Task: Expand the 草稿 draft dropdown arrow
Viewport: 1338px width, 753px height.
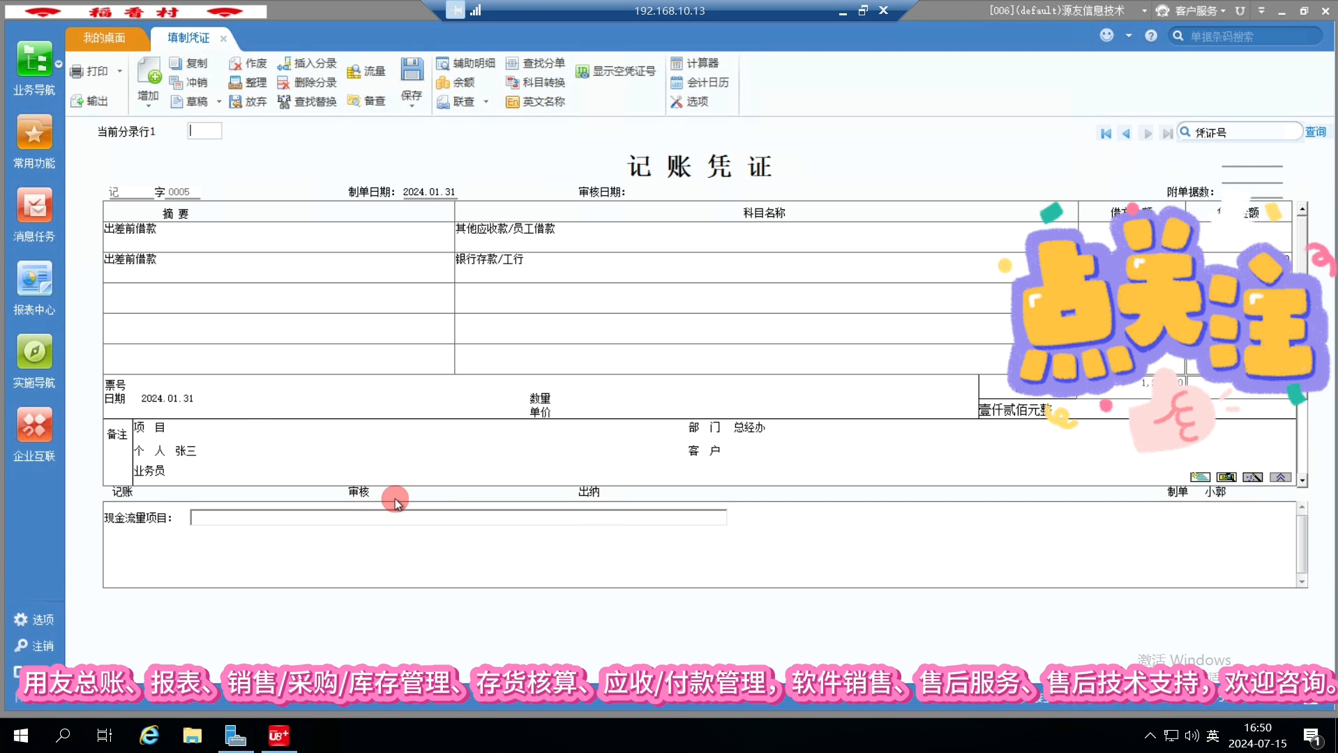Action: [x=218, y=101]
